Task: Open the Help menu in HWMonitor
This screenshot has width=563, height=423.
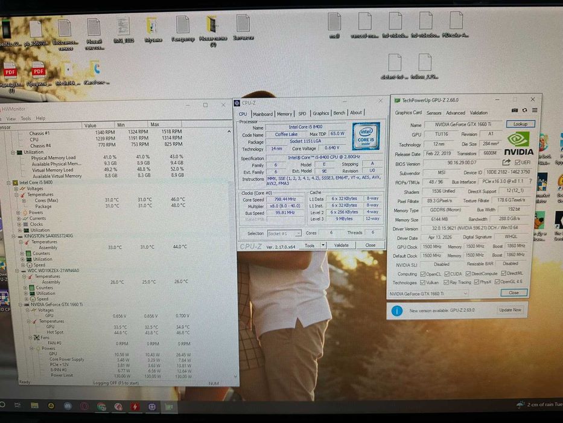Action: (40, 118)
